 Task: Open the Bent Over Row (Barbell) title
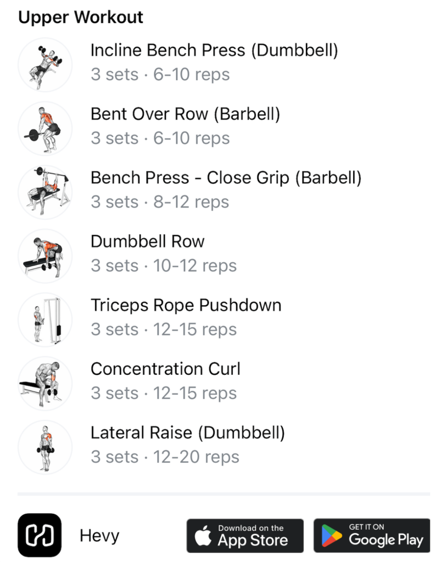click(x=185, y=114)
